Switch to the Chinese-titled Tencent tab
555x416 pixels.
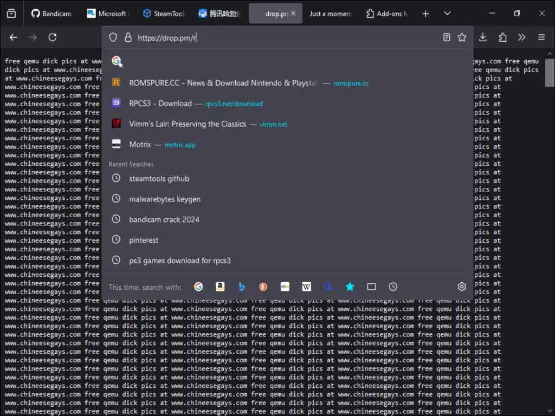click(220, 14)
